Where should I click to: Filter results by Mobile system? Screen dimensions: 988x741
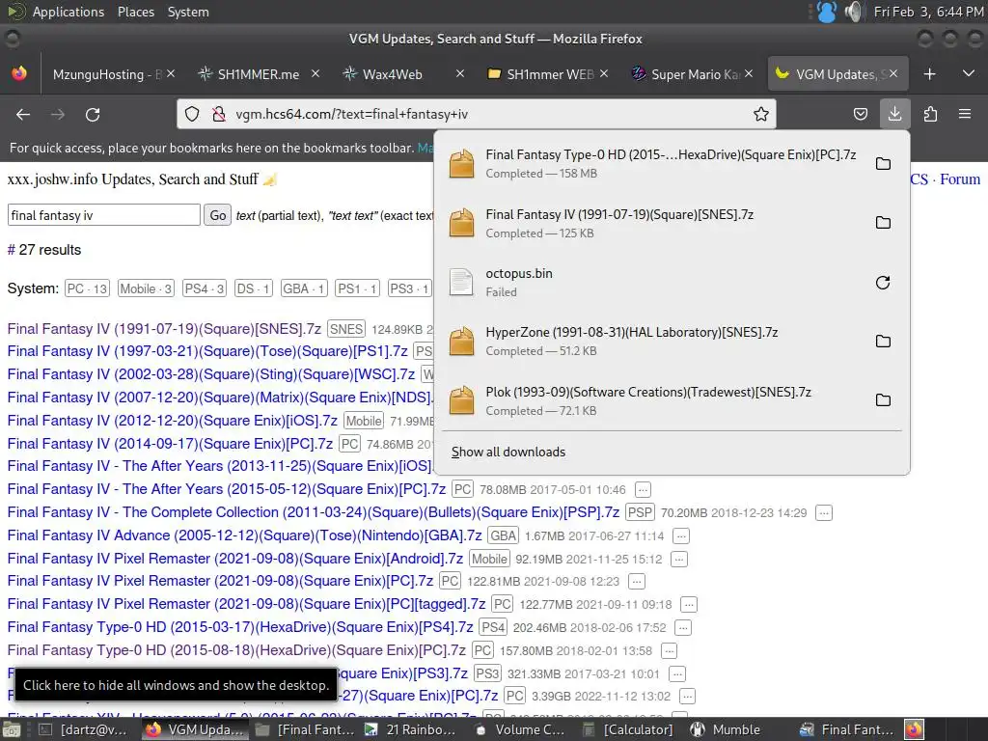pos(146,288)
